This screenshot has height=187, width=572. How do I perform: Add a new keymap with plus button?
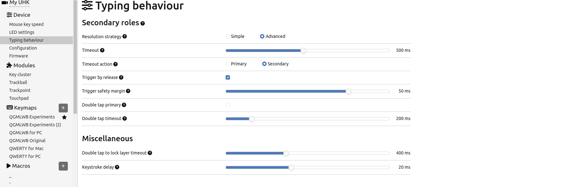click(x=63, y=108)
